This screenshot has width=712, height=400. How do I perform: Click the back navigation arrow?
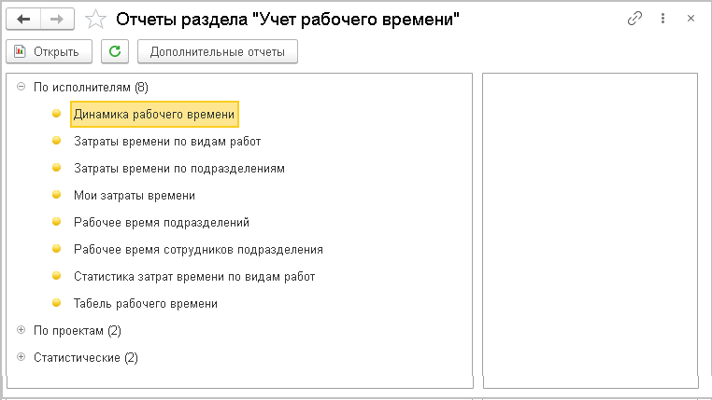click(x=23, y=18)
